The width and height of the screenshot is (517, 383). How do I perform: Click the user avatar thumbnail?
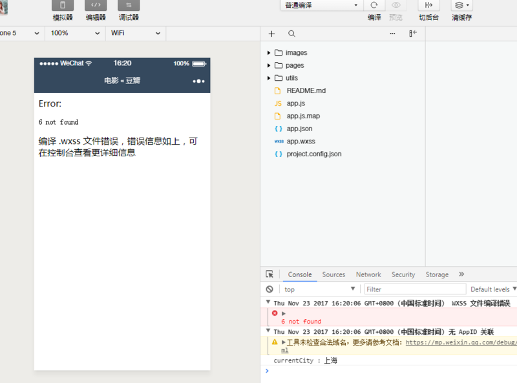coord(3,7)
